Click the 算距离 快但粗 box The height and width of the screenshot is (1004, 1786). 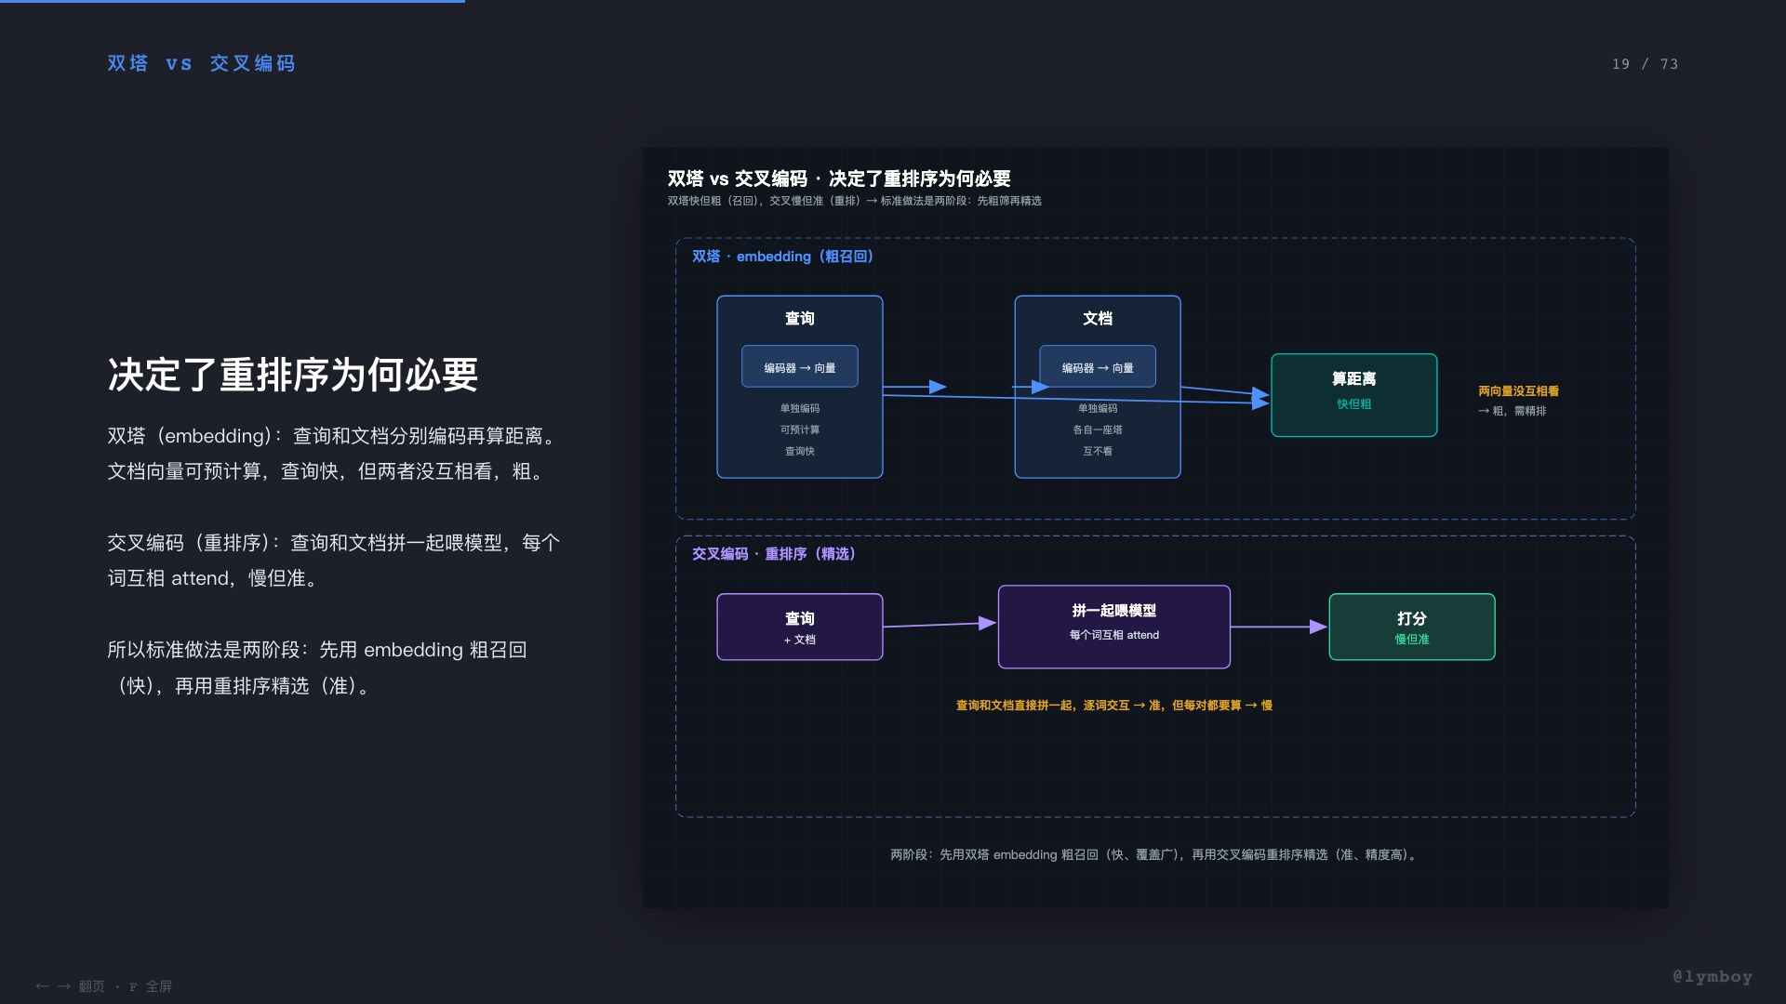pyautogui.click(x=1354, y=395)
